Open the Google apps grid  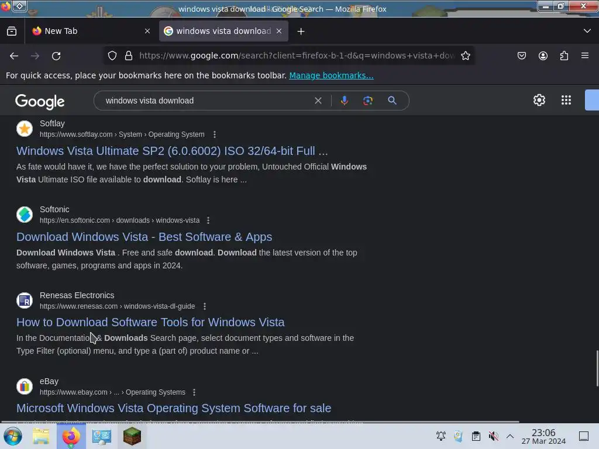click(x=566, y=100)
